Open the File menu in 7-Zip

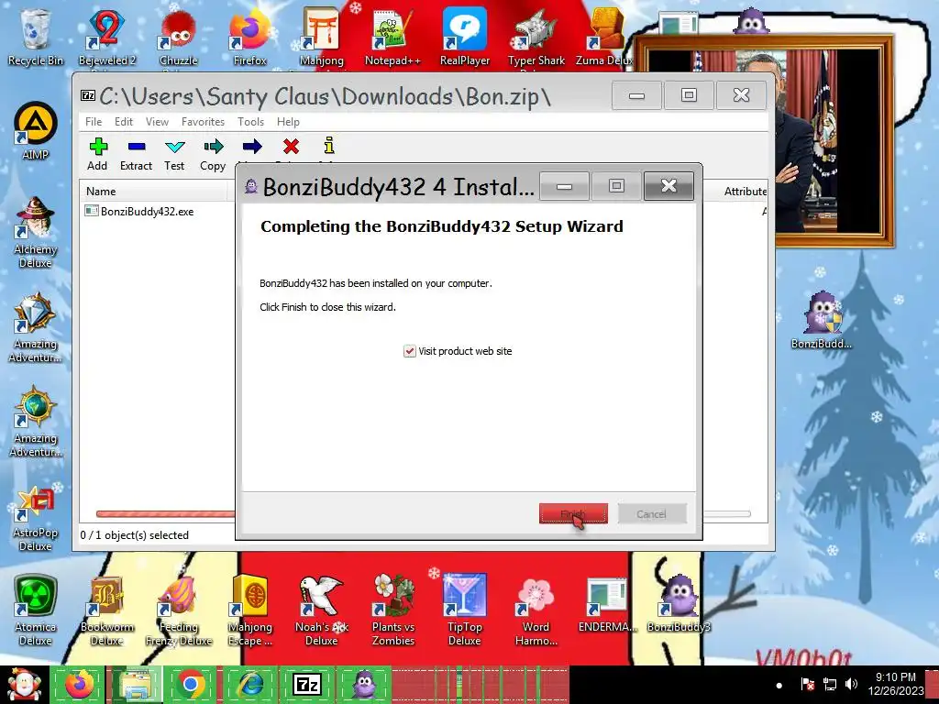point(94,122)
